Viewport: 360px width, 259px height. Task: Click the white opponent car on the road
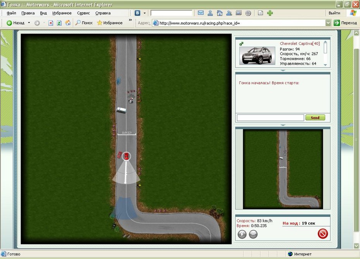pos(121,110)
